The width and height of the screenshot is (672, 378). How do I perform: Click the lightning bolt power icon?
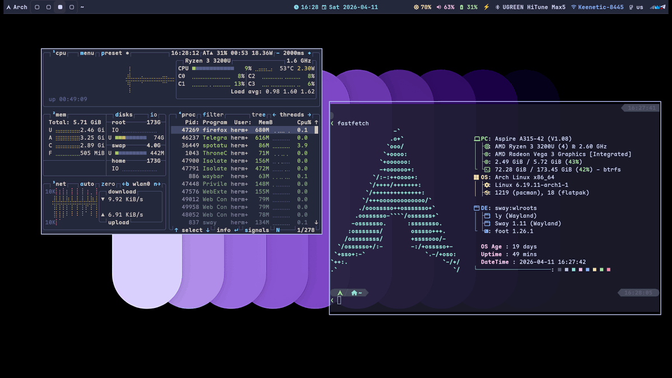(486, 7)
